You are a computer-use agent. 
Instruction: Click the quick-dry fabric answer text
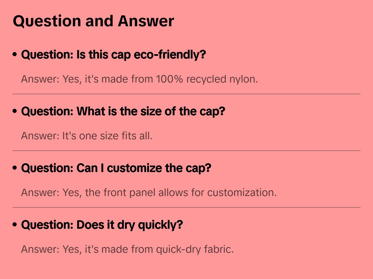[x=127, y=249]
